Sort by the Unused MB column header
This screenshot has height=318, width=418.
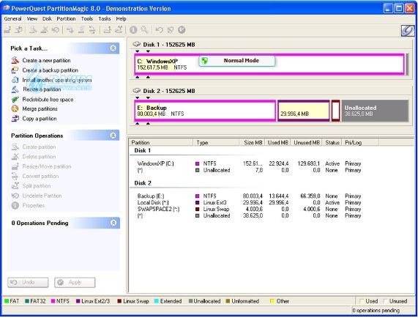coord(306,142)
